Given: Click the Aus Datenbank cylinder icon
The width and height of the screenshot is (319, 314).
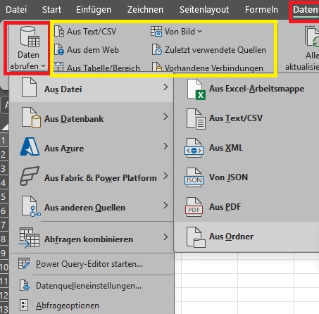Looking at the screenshot, I should (x=31, y=118).
